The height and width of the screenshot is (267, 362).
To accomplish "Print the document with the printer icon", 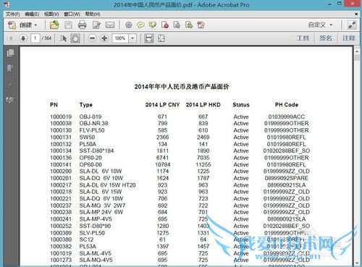I will [x=83, y=25].
